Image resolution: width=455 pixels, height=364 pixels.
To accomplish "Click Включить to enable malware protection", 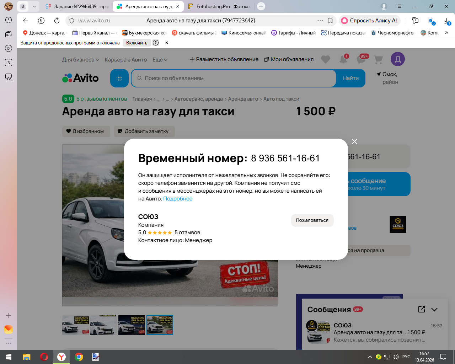I will click(x=136, y=43).
